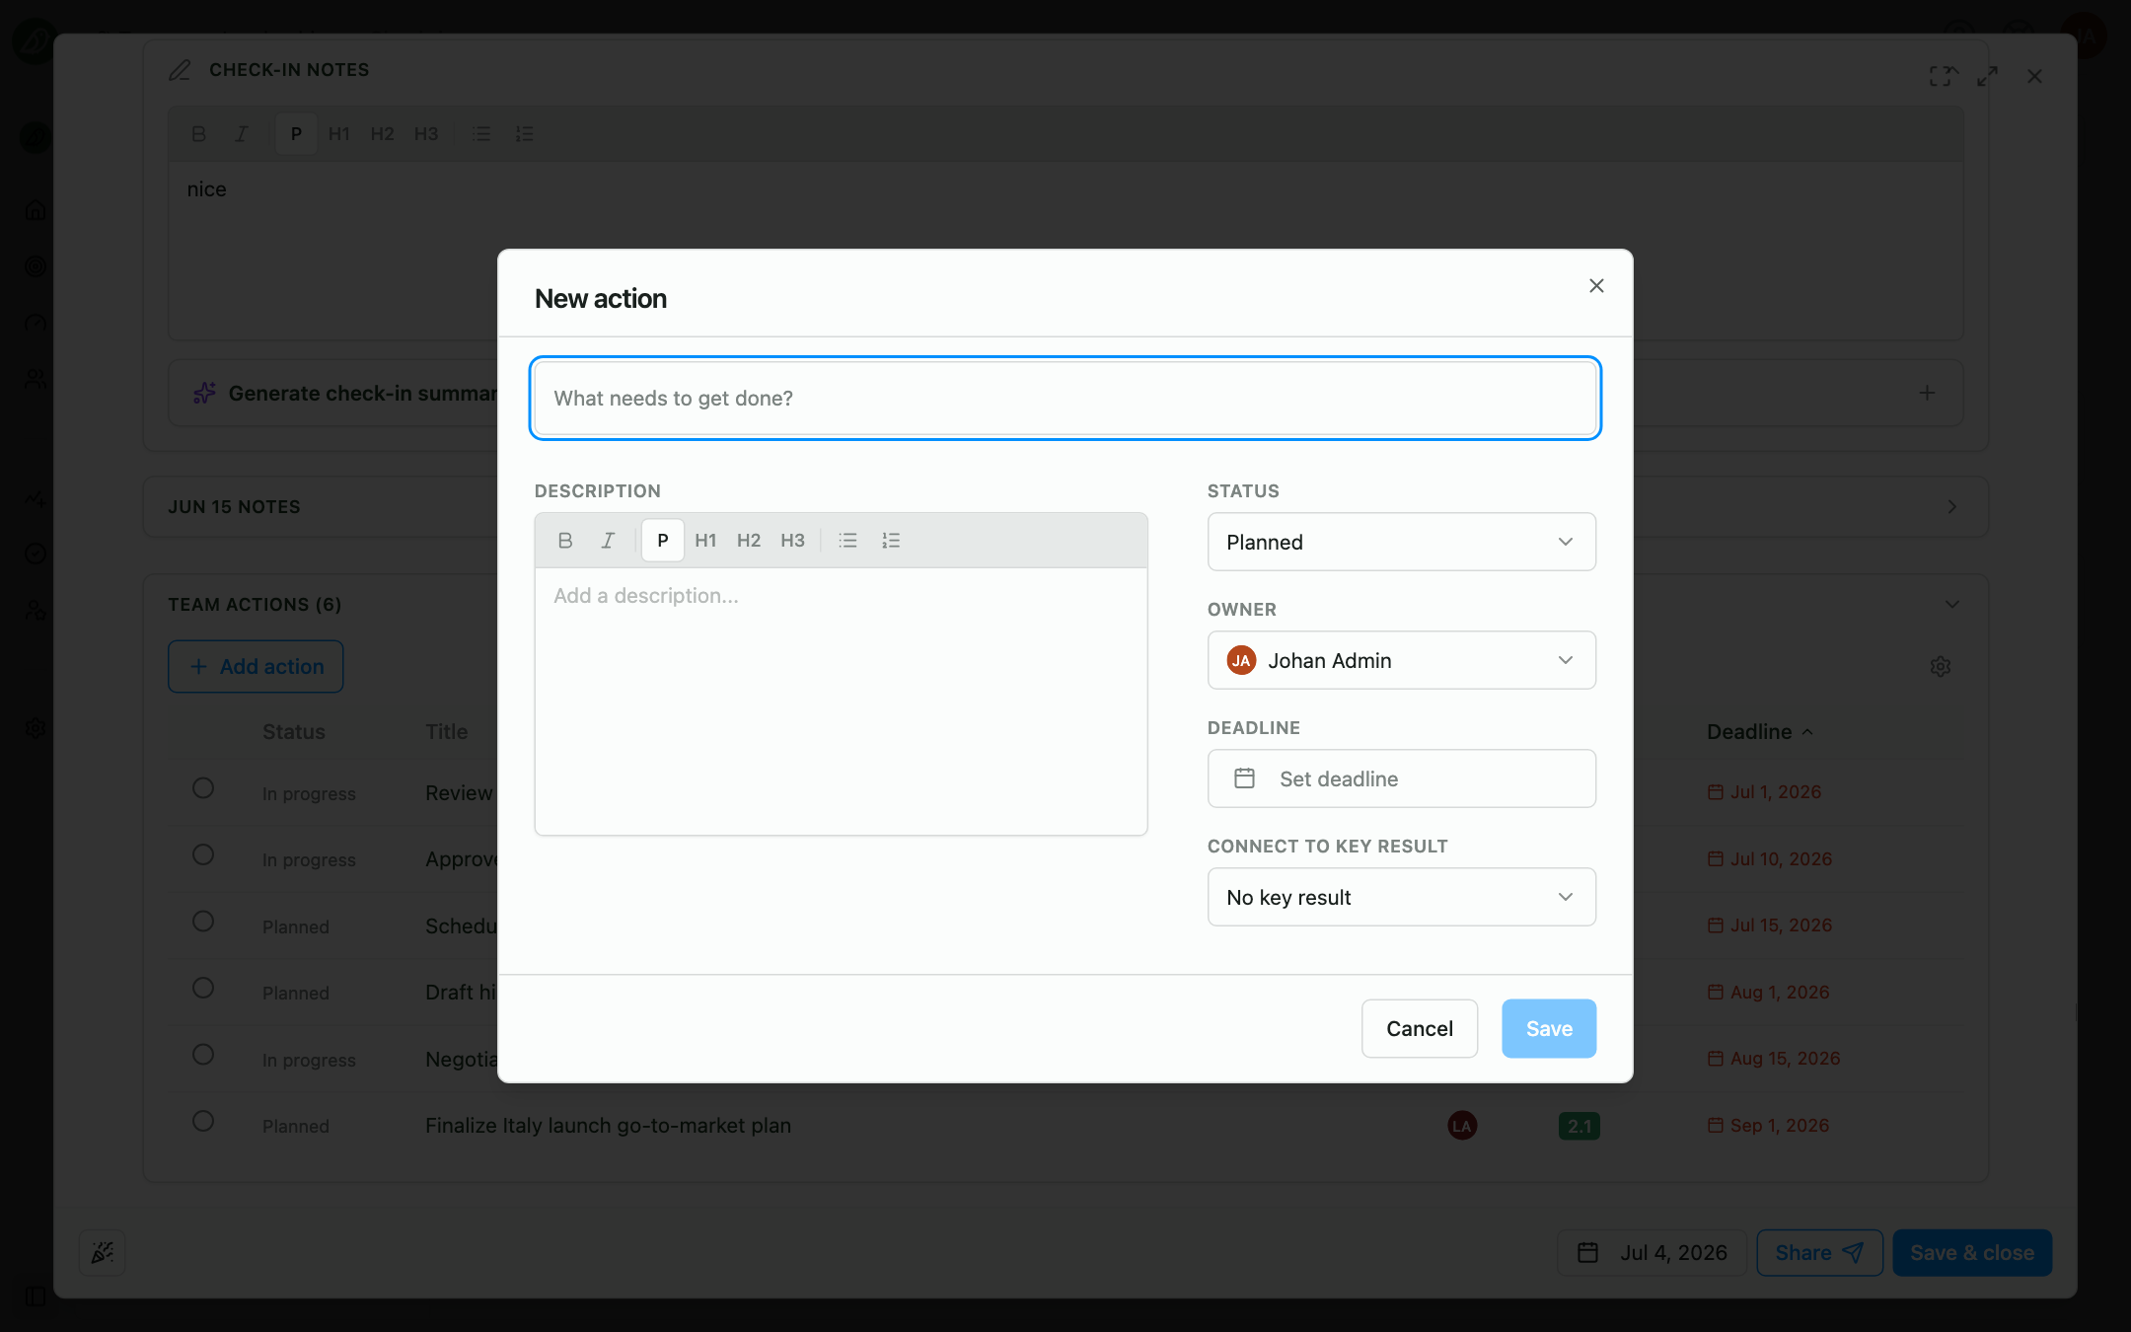The height and width of the screenshot is (1332, 2131).
Task: Open the Status dropdown showing Planned
Action: [1401, 542]
